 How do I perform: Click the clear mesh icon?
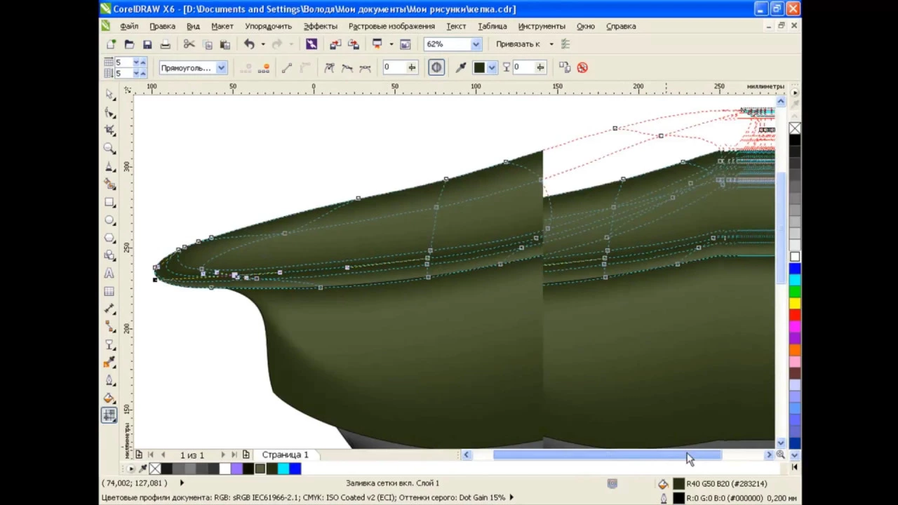[x=582, y=67]
